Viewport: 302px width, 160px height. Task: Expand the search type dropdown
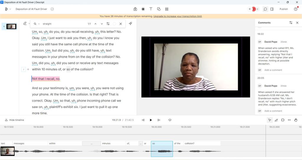pyautogui.click(x=36, y=24)
